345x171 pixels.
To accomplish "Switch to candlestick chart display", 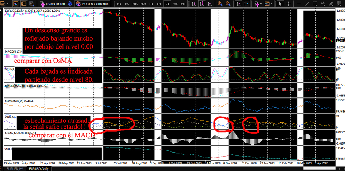I will 202,4.
